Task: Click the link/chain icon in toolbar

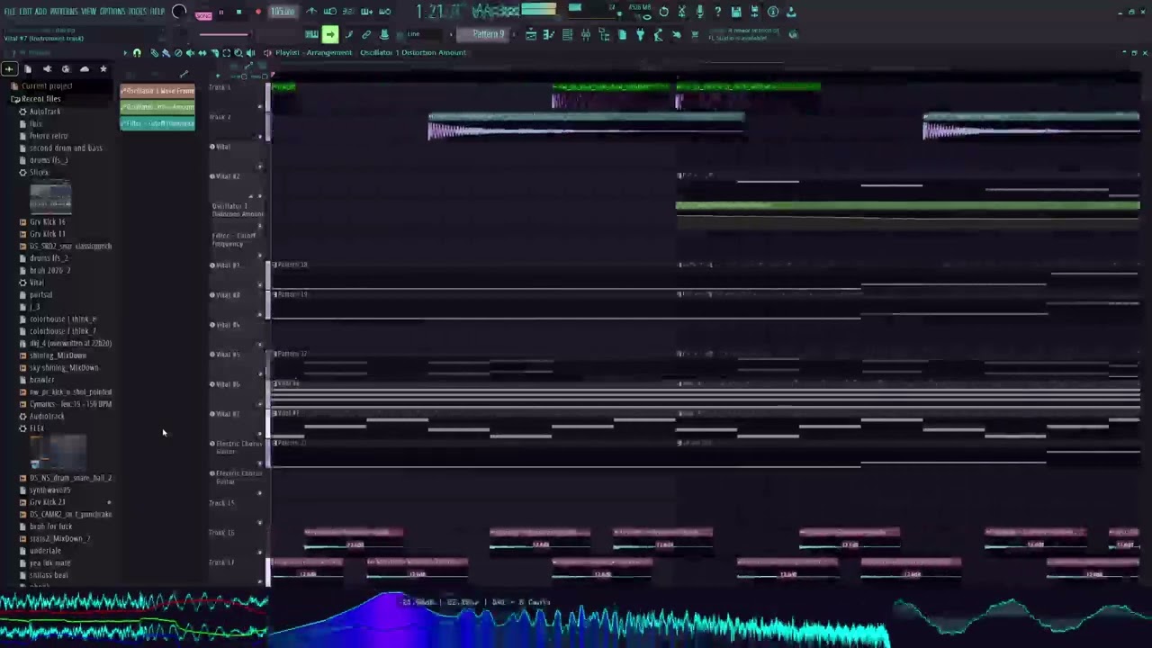Action: (366, 34)
